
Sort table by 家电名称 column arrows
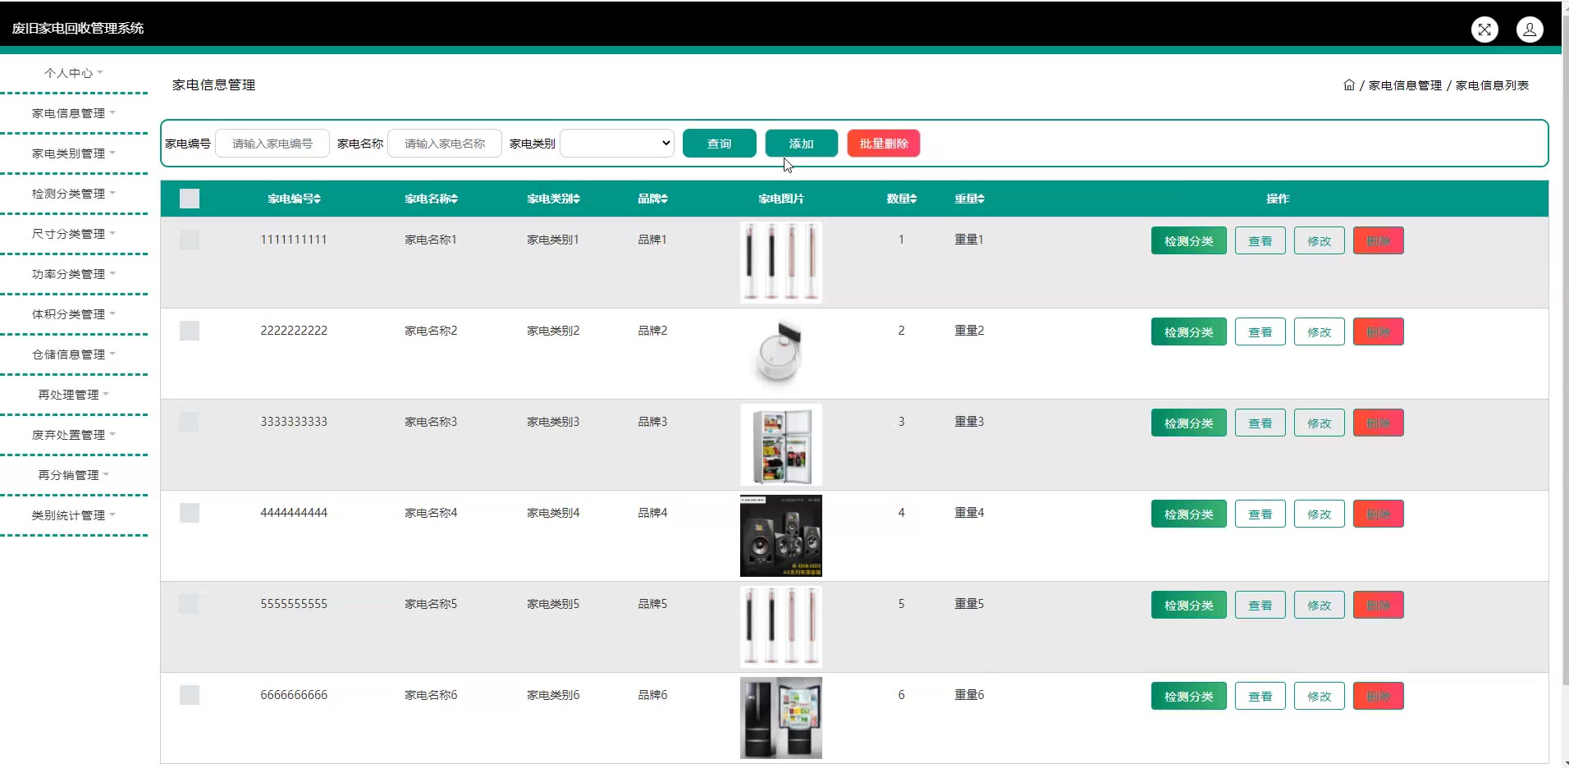(454, 199)
